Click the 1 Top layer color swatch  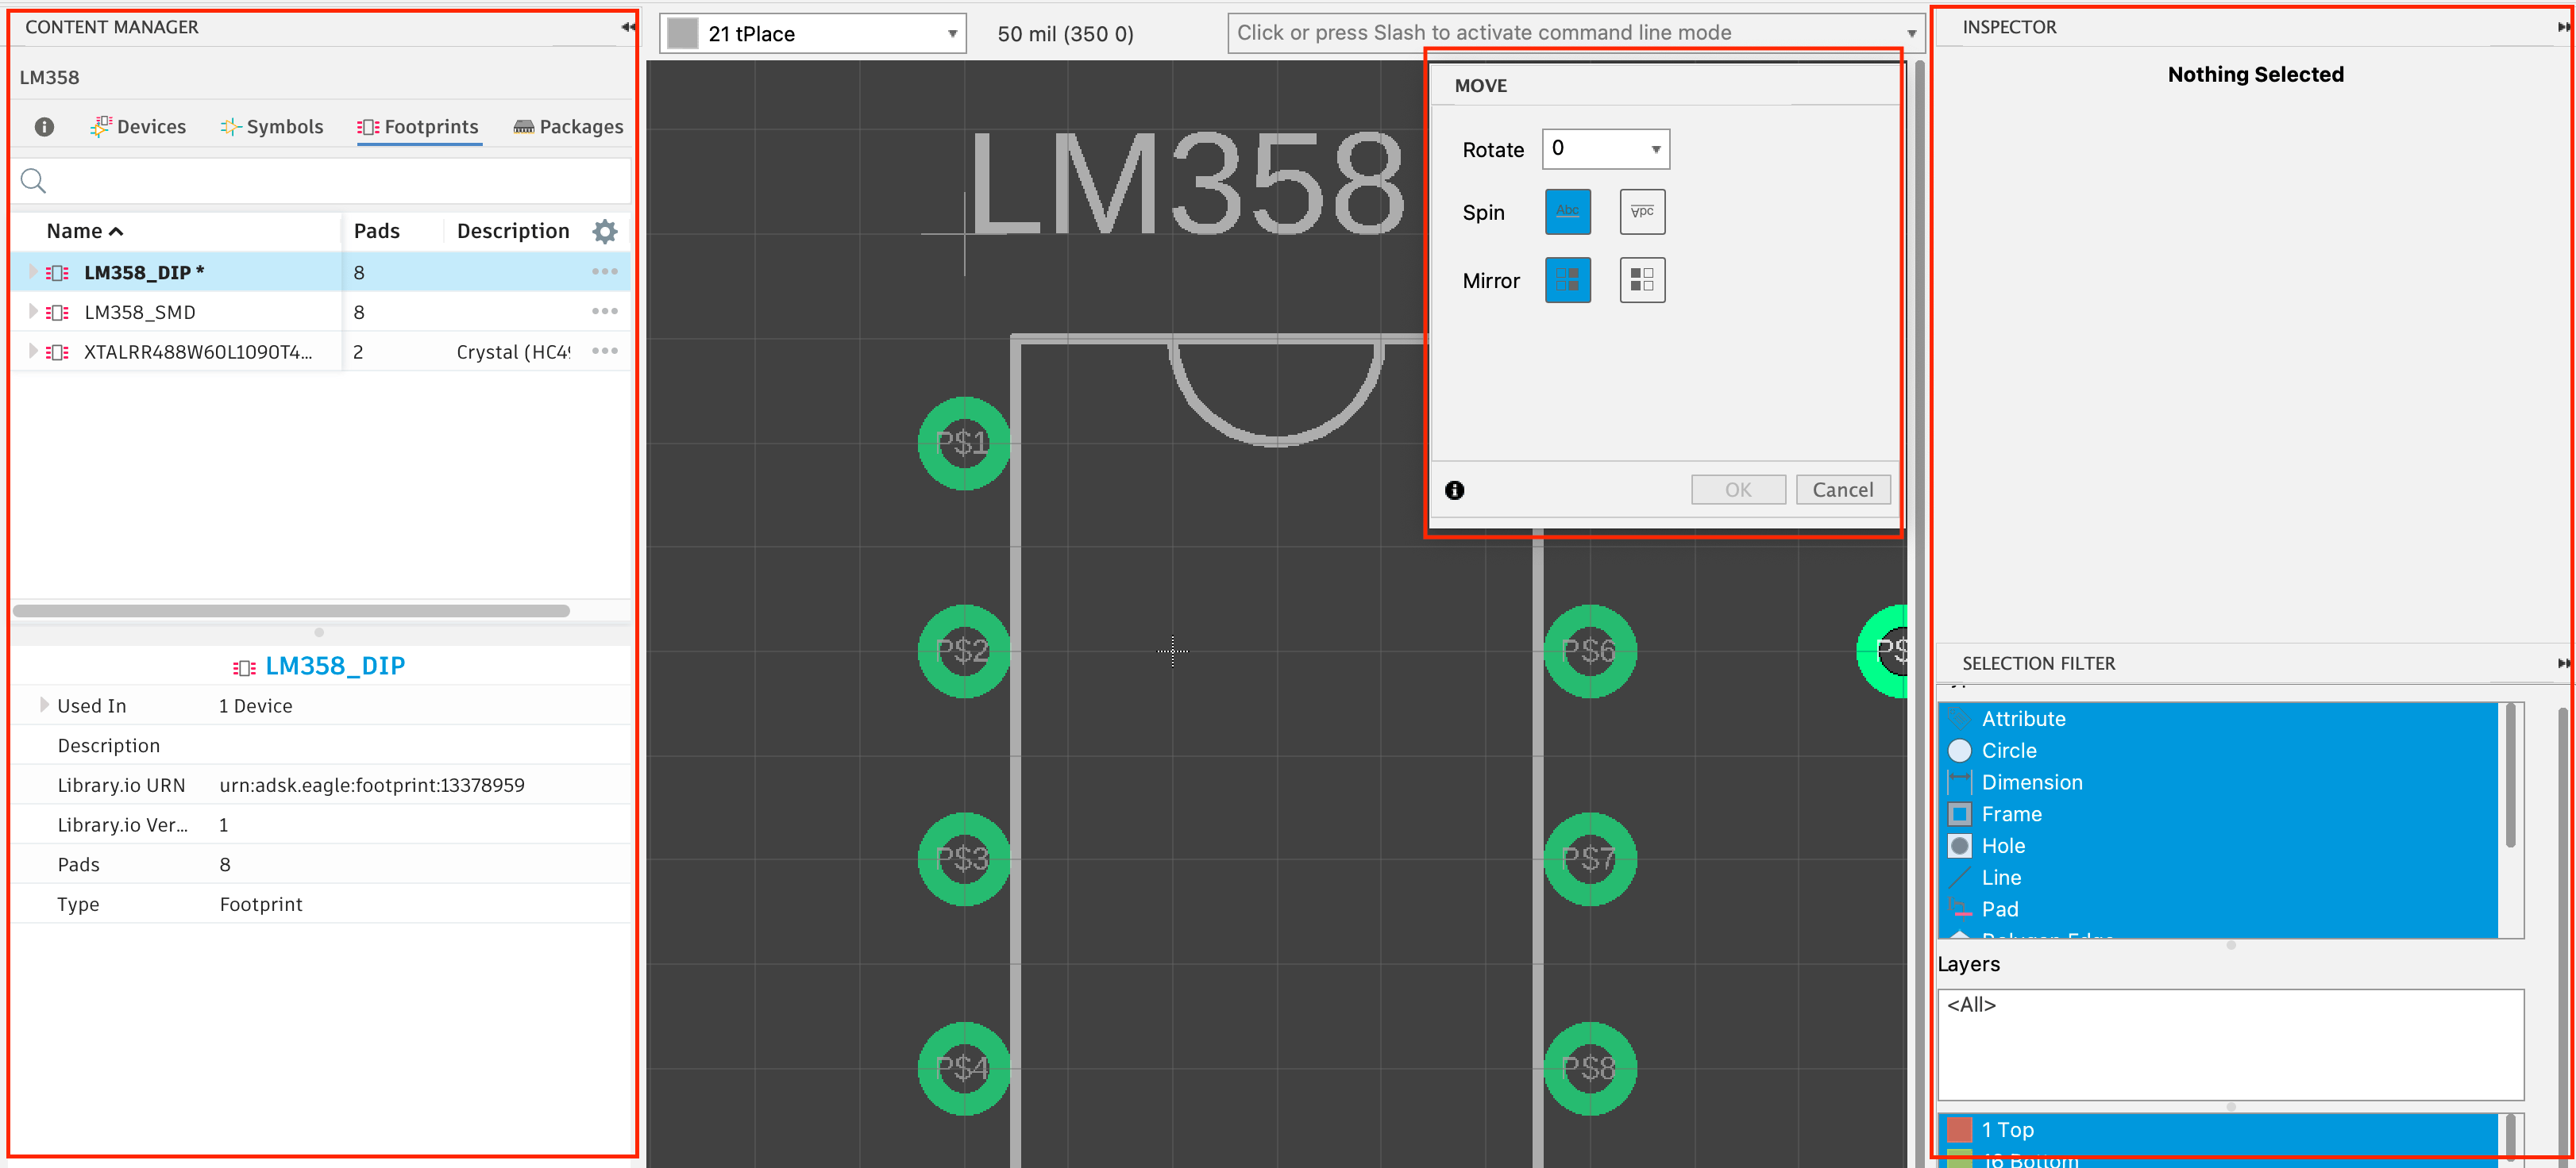tap(1959, 1129)
